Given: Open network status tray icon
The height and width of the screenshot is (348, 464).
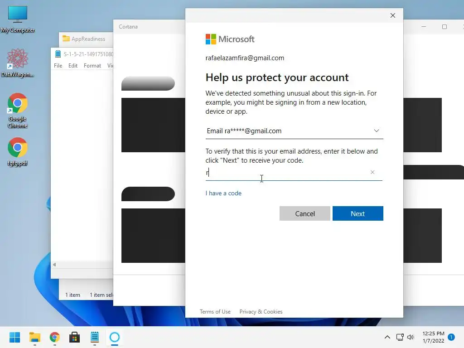Looking at the screenshot, I should pyautogui.click(x=400, y=337).
